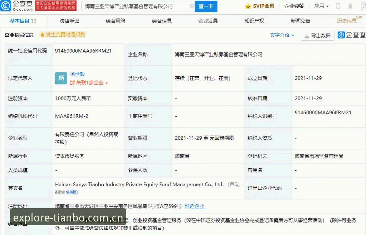Screen dimensions: 366x235
Task: Open 历史信息 VIP tab
Action: pyautogui.click(x=349, y=21)
